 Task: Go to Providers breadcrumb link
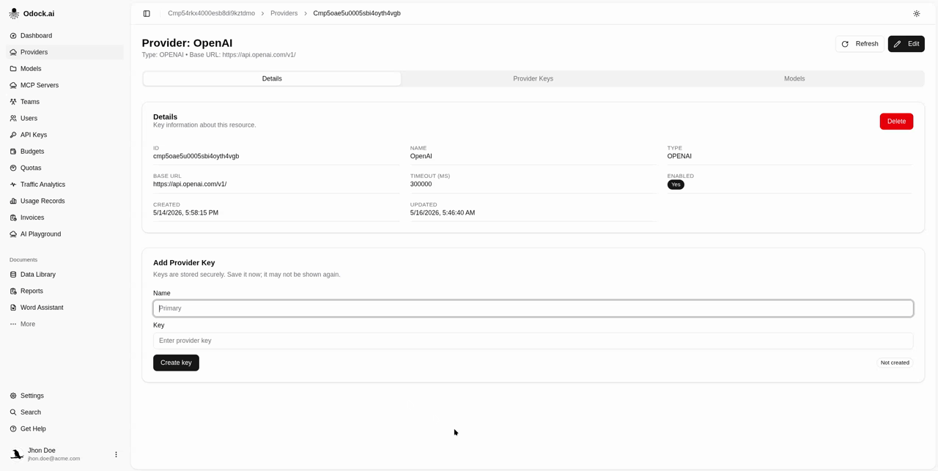click(284, 13)
